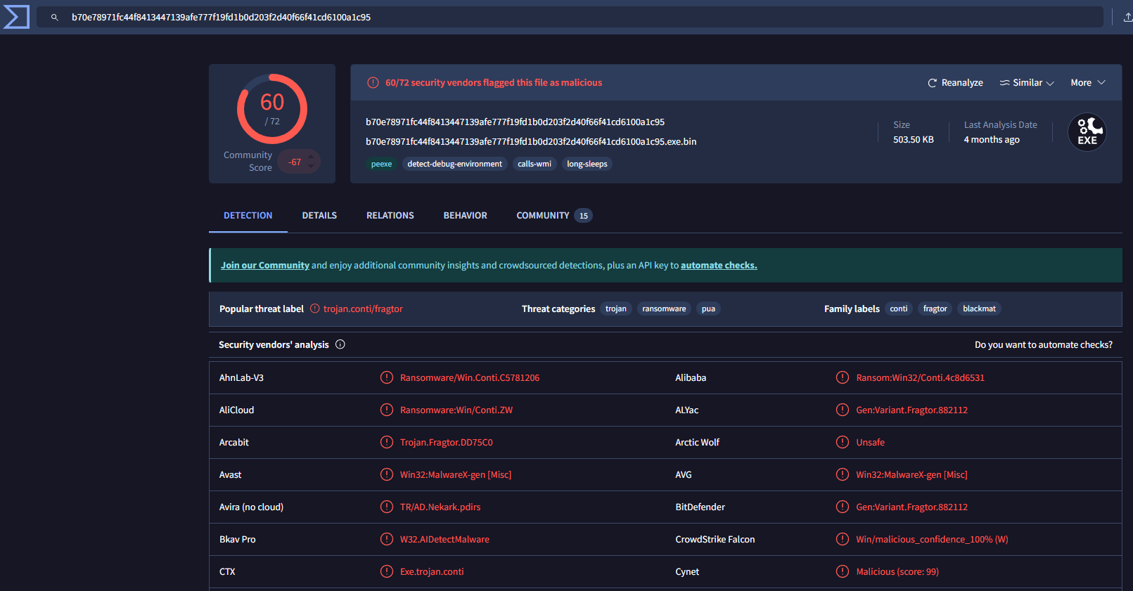Image resolution: width=1133 pixels, height=591 pixels.
Task: Open the Behavior tab
Action: tap(465, 216)
